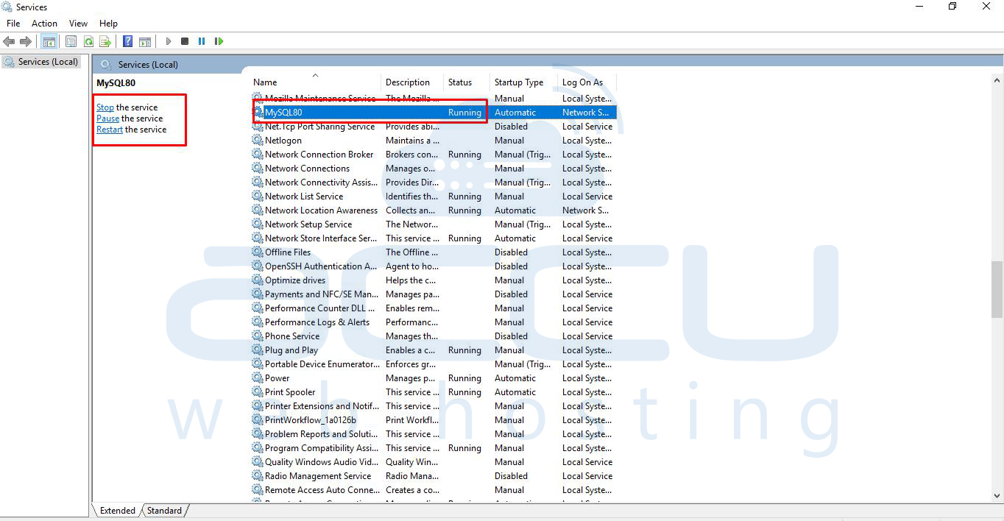Select the Program Compatibility Assi... row

(434, 448)
